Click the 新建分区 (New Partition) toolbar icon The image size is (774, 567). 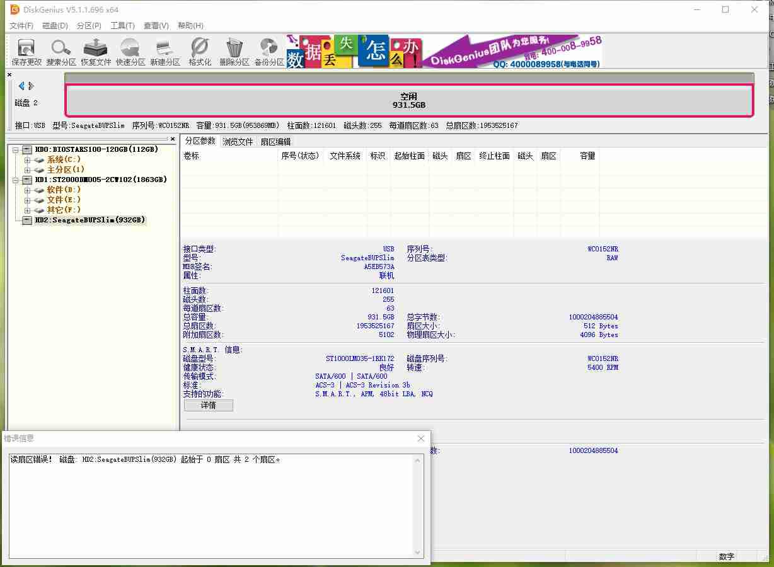coord(165,48)
